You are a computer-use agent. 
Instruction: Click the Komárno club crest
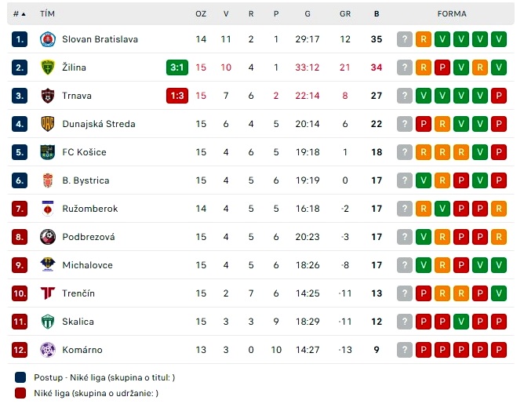[x=48, y=350]
